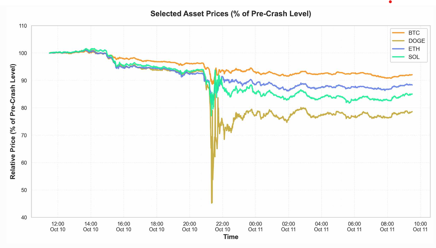
Task: Click the chart title 'Selected Asset Prices'
Action: pos(230,14)
